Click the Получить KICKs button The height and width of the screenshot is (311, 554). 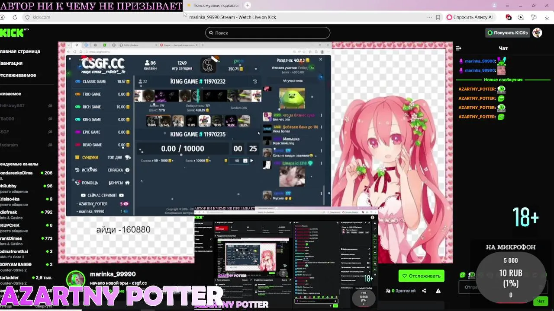pyautogui.click(x=507, y=33)
